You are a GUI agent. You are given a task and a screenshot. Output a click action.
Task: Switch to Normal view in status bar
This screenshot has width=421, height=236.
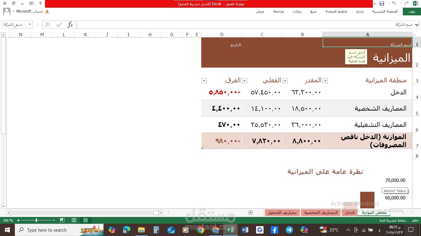pos(85,220)
